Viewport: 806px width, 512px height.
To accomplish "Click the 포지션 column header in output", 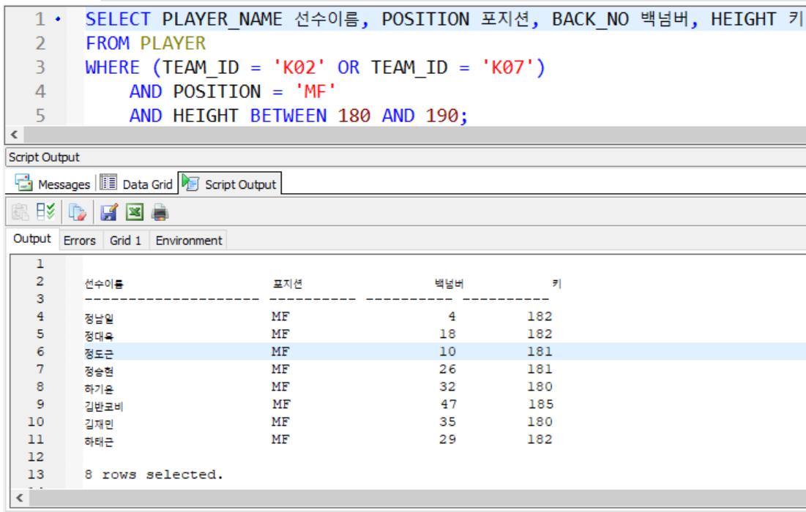I will coord(288,284).
